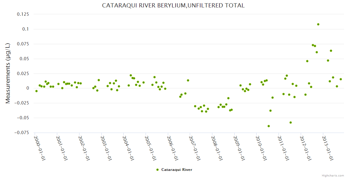Select the lowest data point near -0.065
This screenshot has height=178, width=347.
coord(269,126)
